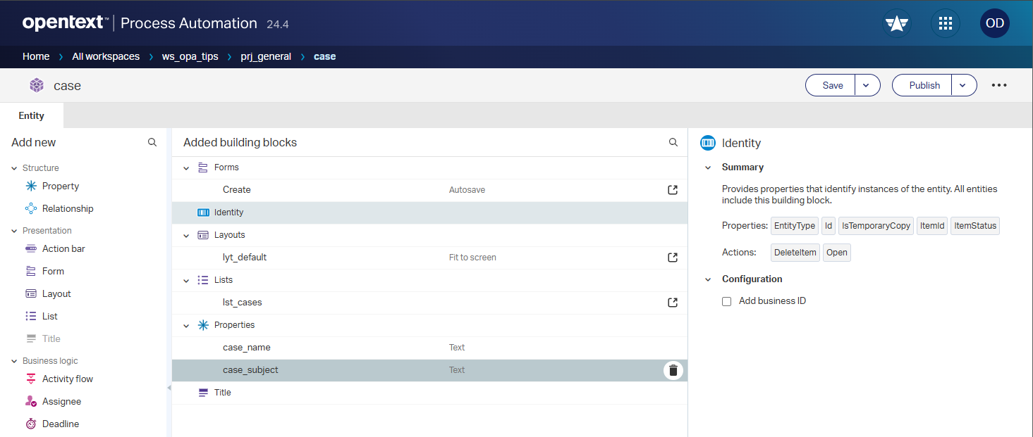This screenshot has height=437, width=1033.
Task: Open the more options ellipsis menu
Action: tap(999, 85)
